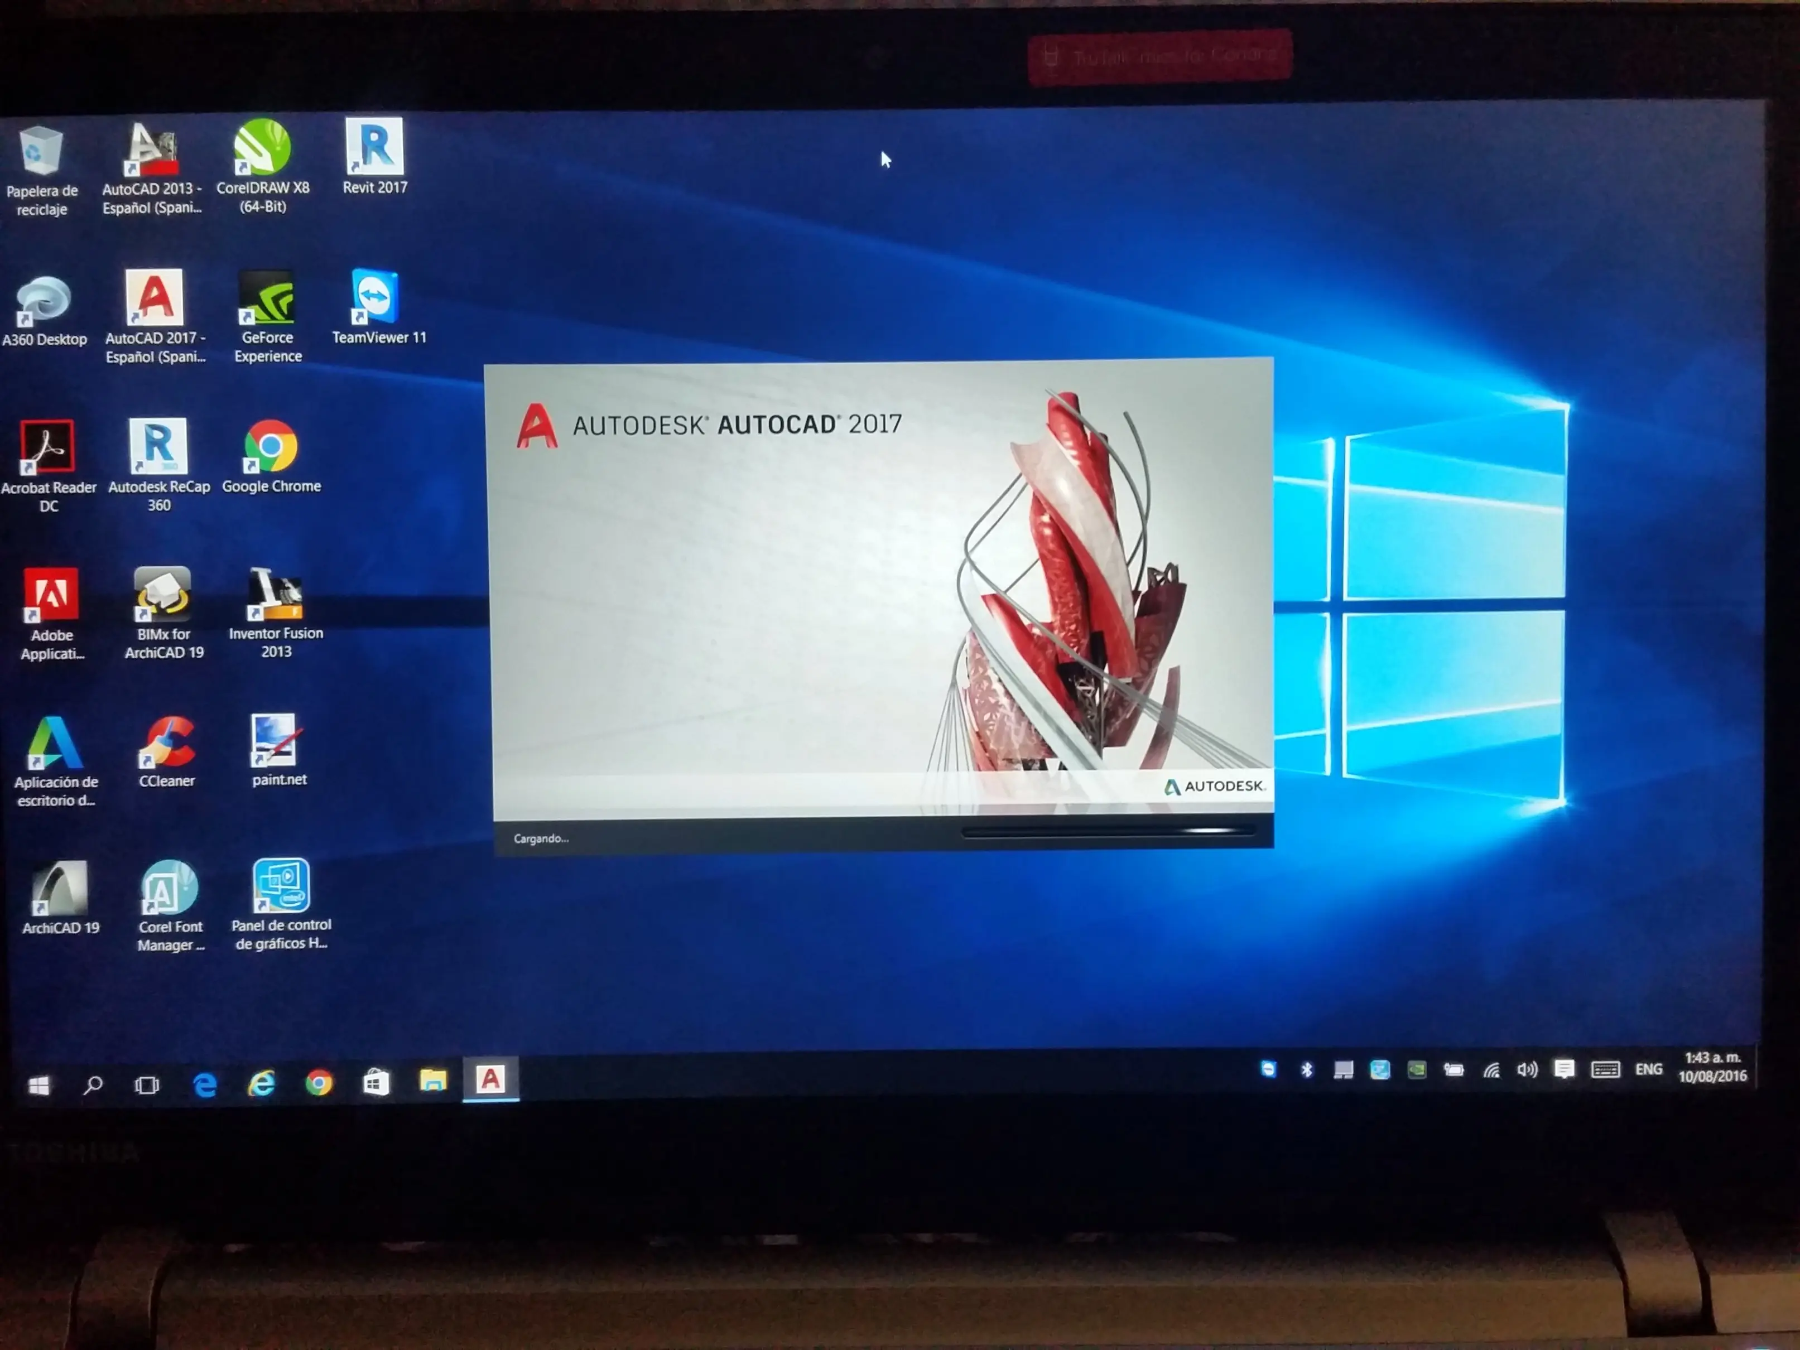
Task: Select the Google Chrome desktop shortcut
Action: pos(271,457)
